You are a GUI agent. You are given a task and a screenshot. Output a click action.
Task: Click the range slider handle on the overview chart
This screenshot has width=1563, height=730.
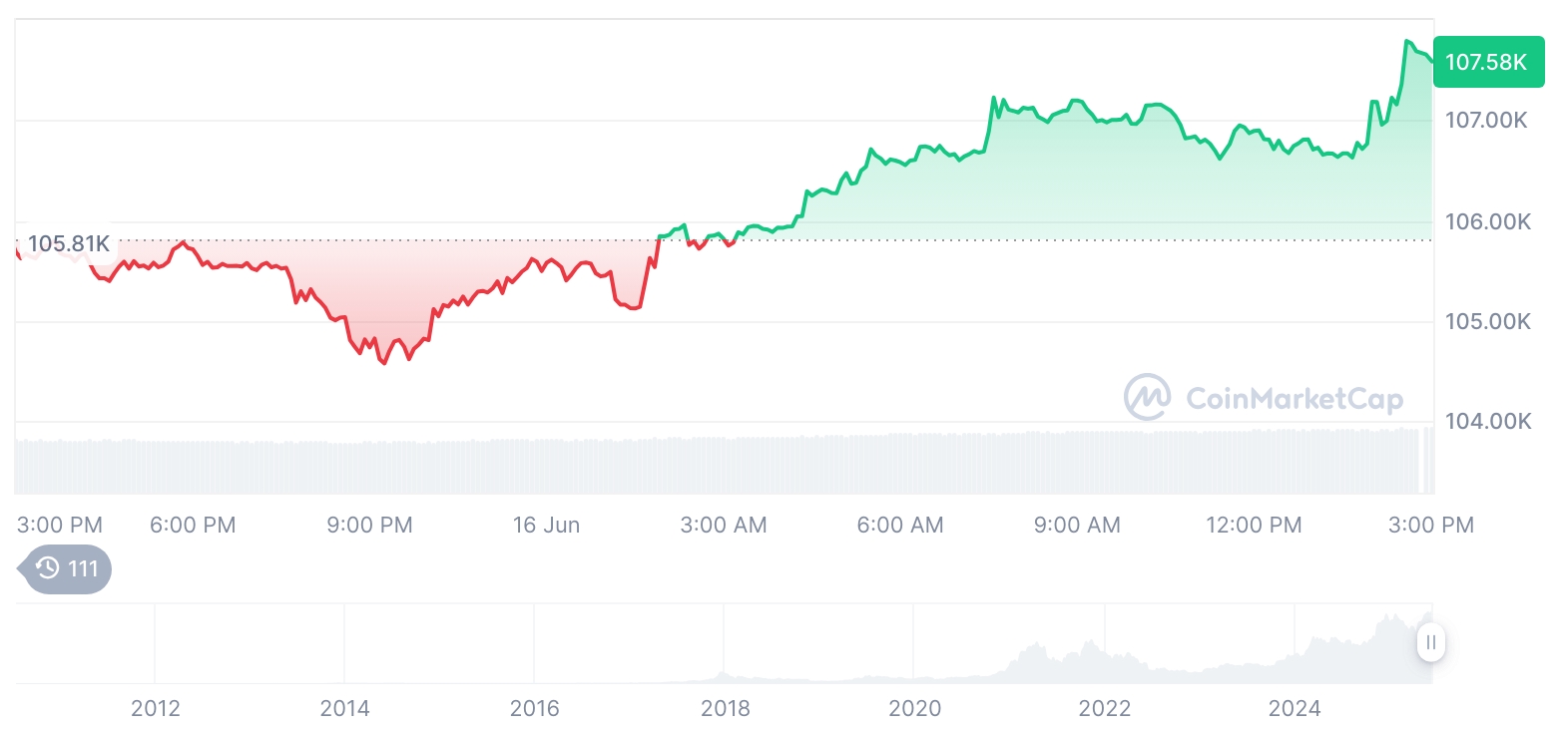coord(1430,642)
